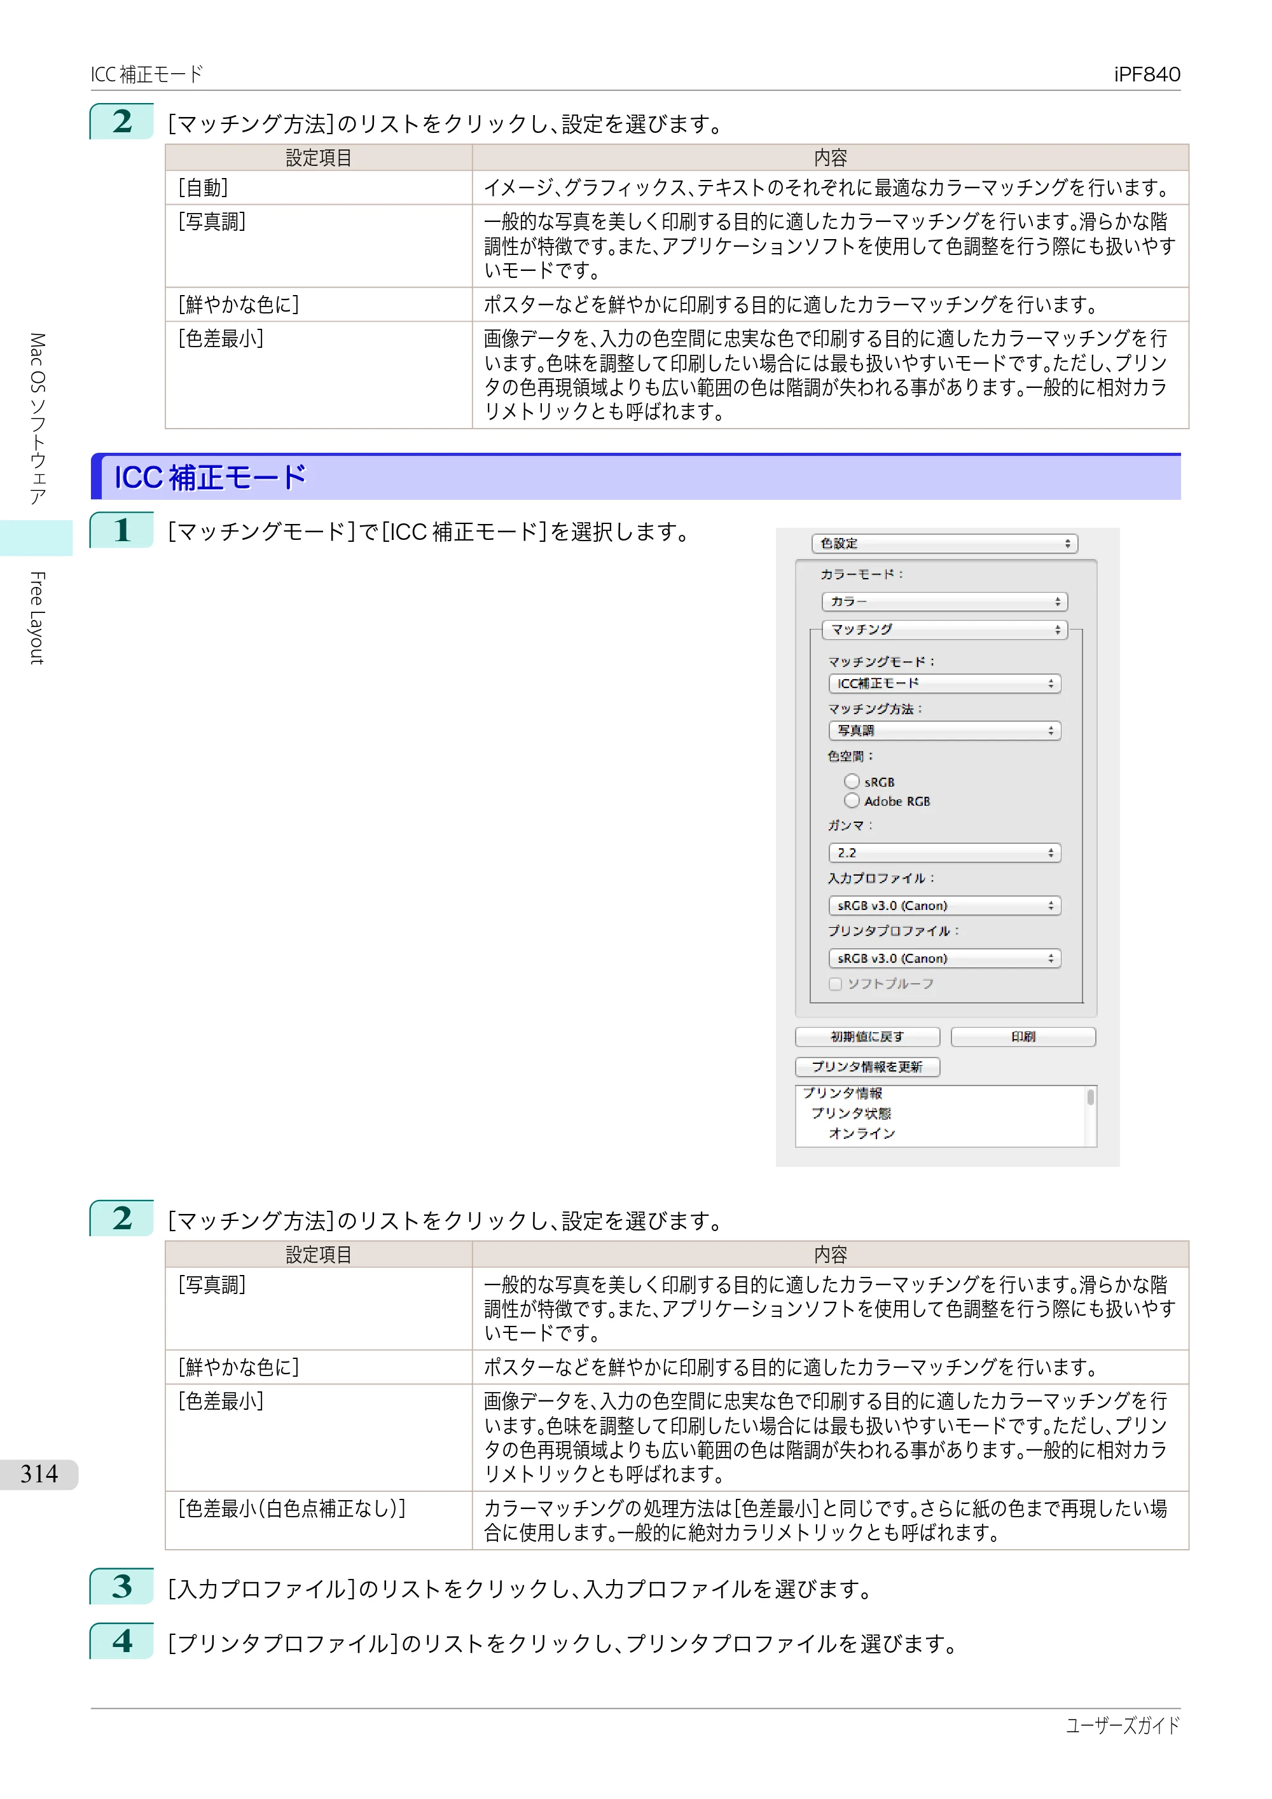Image resolution: width=1272 pixels, height=1799 pixels.
Task: Open マッチングモード dropdown showing ICC補正モード
Action: point(944,683)
